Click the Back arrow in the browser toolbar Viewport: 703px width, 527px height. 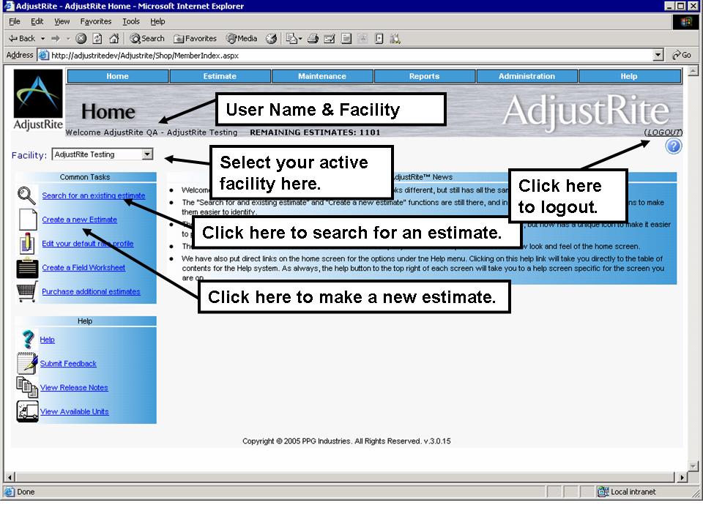21,39
